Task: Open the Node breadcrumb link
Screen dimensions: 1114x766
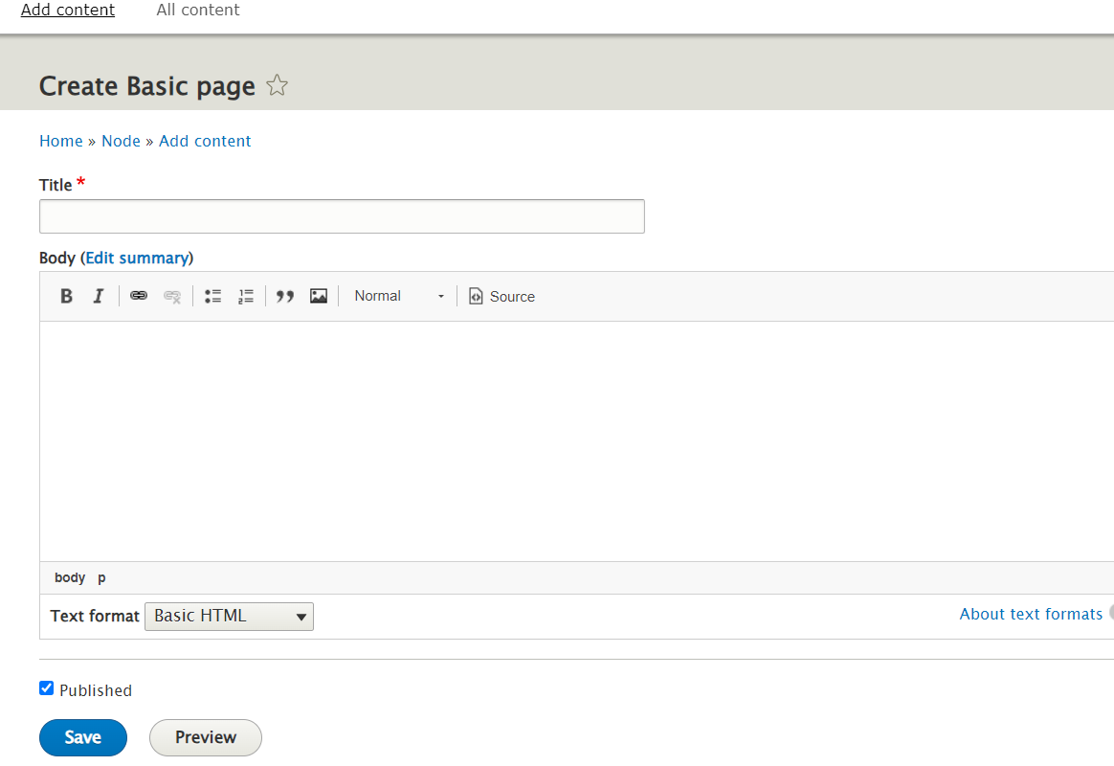Action: point(121,141)
